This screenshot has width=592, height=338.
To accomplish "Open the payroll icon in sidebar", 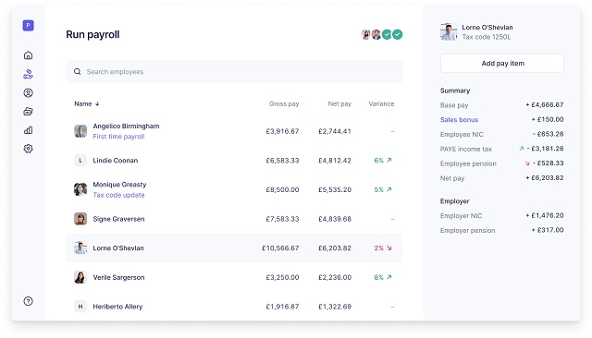I will [28, 74].
